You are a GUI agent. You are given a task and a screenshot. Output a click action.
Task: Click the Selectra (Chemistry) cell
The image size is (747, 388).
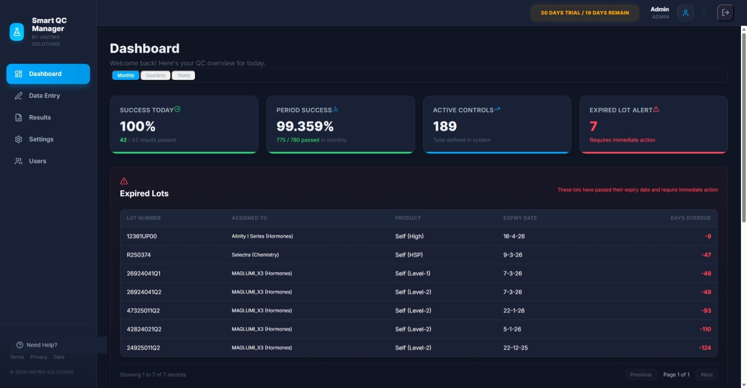(x=255, y=255)
